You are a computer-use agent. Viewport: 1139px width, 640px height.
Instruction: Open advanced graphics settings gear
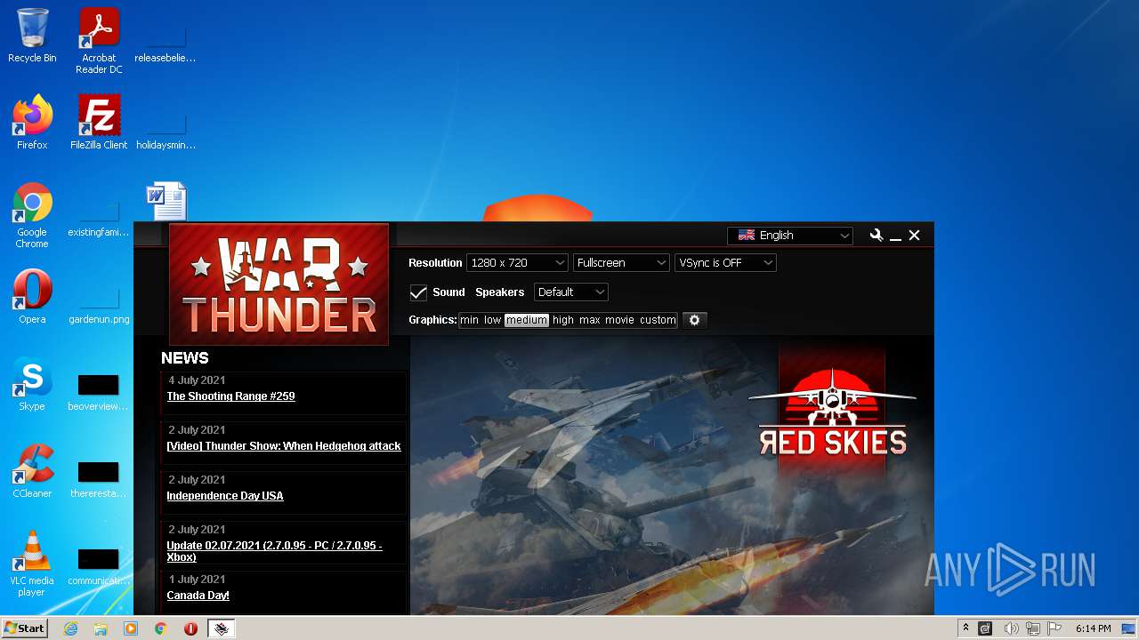point(695,320)
